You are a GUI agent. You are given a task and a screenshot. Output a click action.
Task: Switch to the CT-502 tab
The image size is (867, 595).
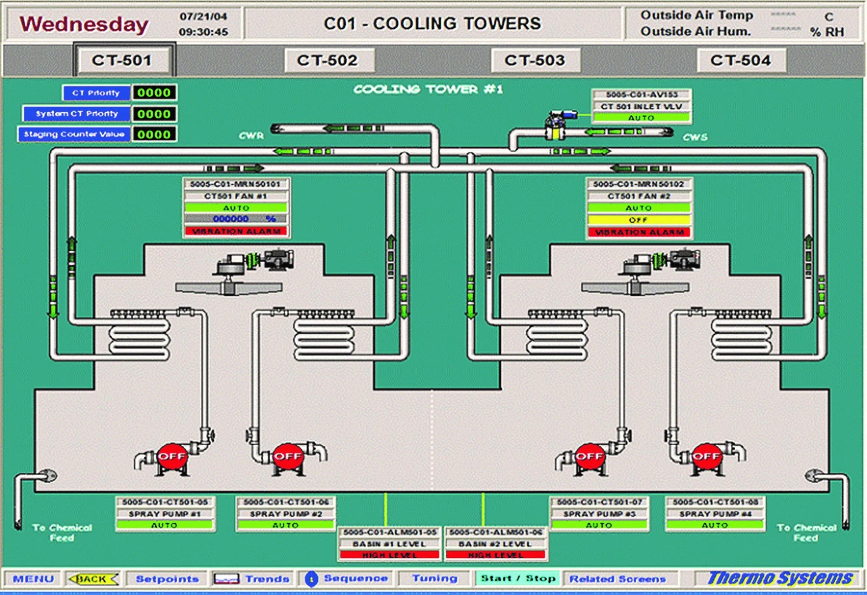[x=328, y=60]
